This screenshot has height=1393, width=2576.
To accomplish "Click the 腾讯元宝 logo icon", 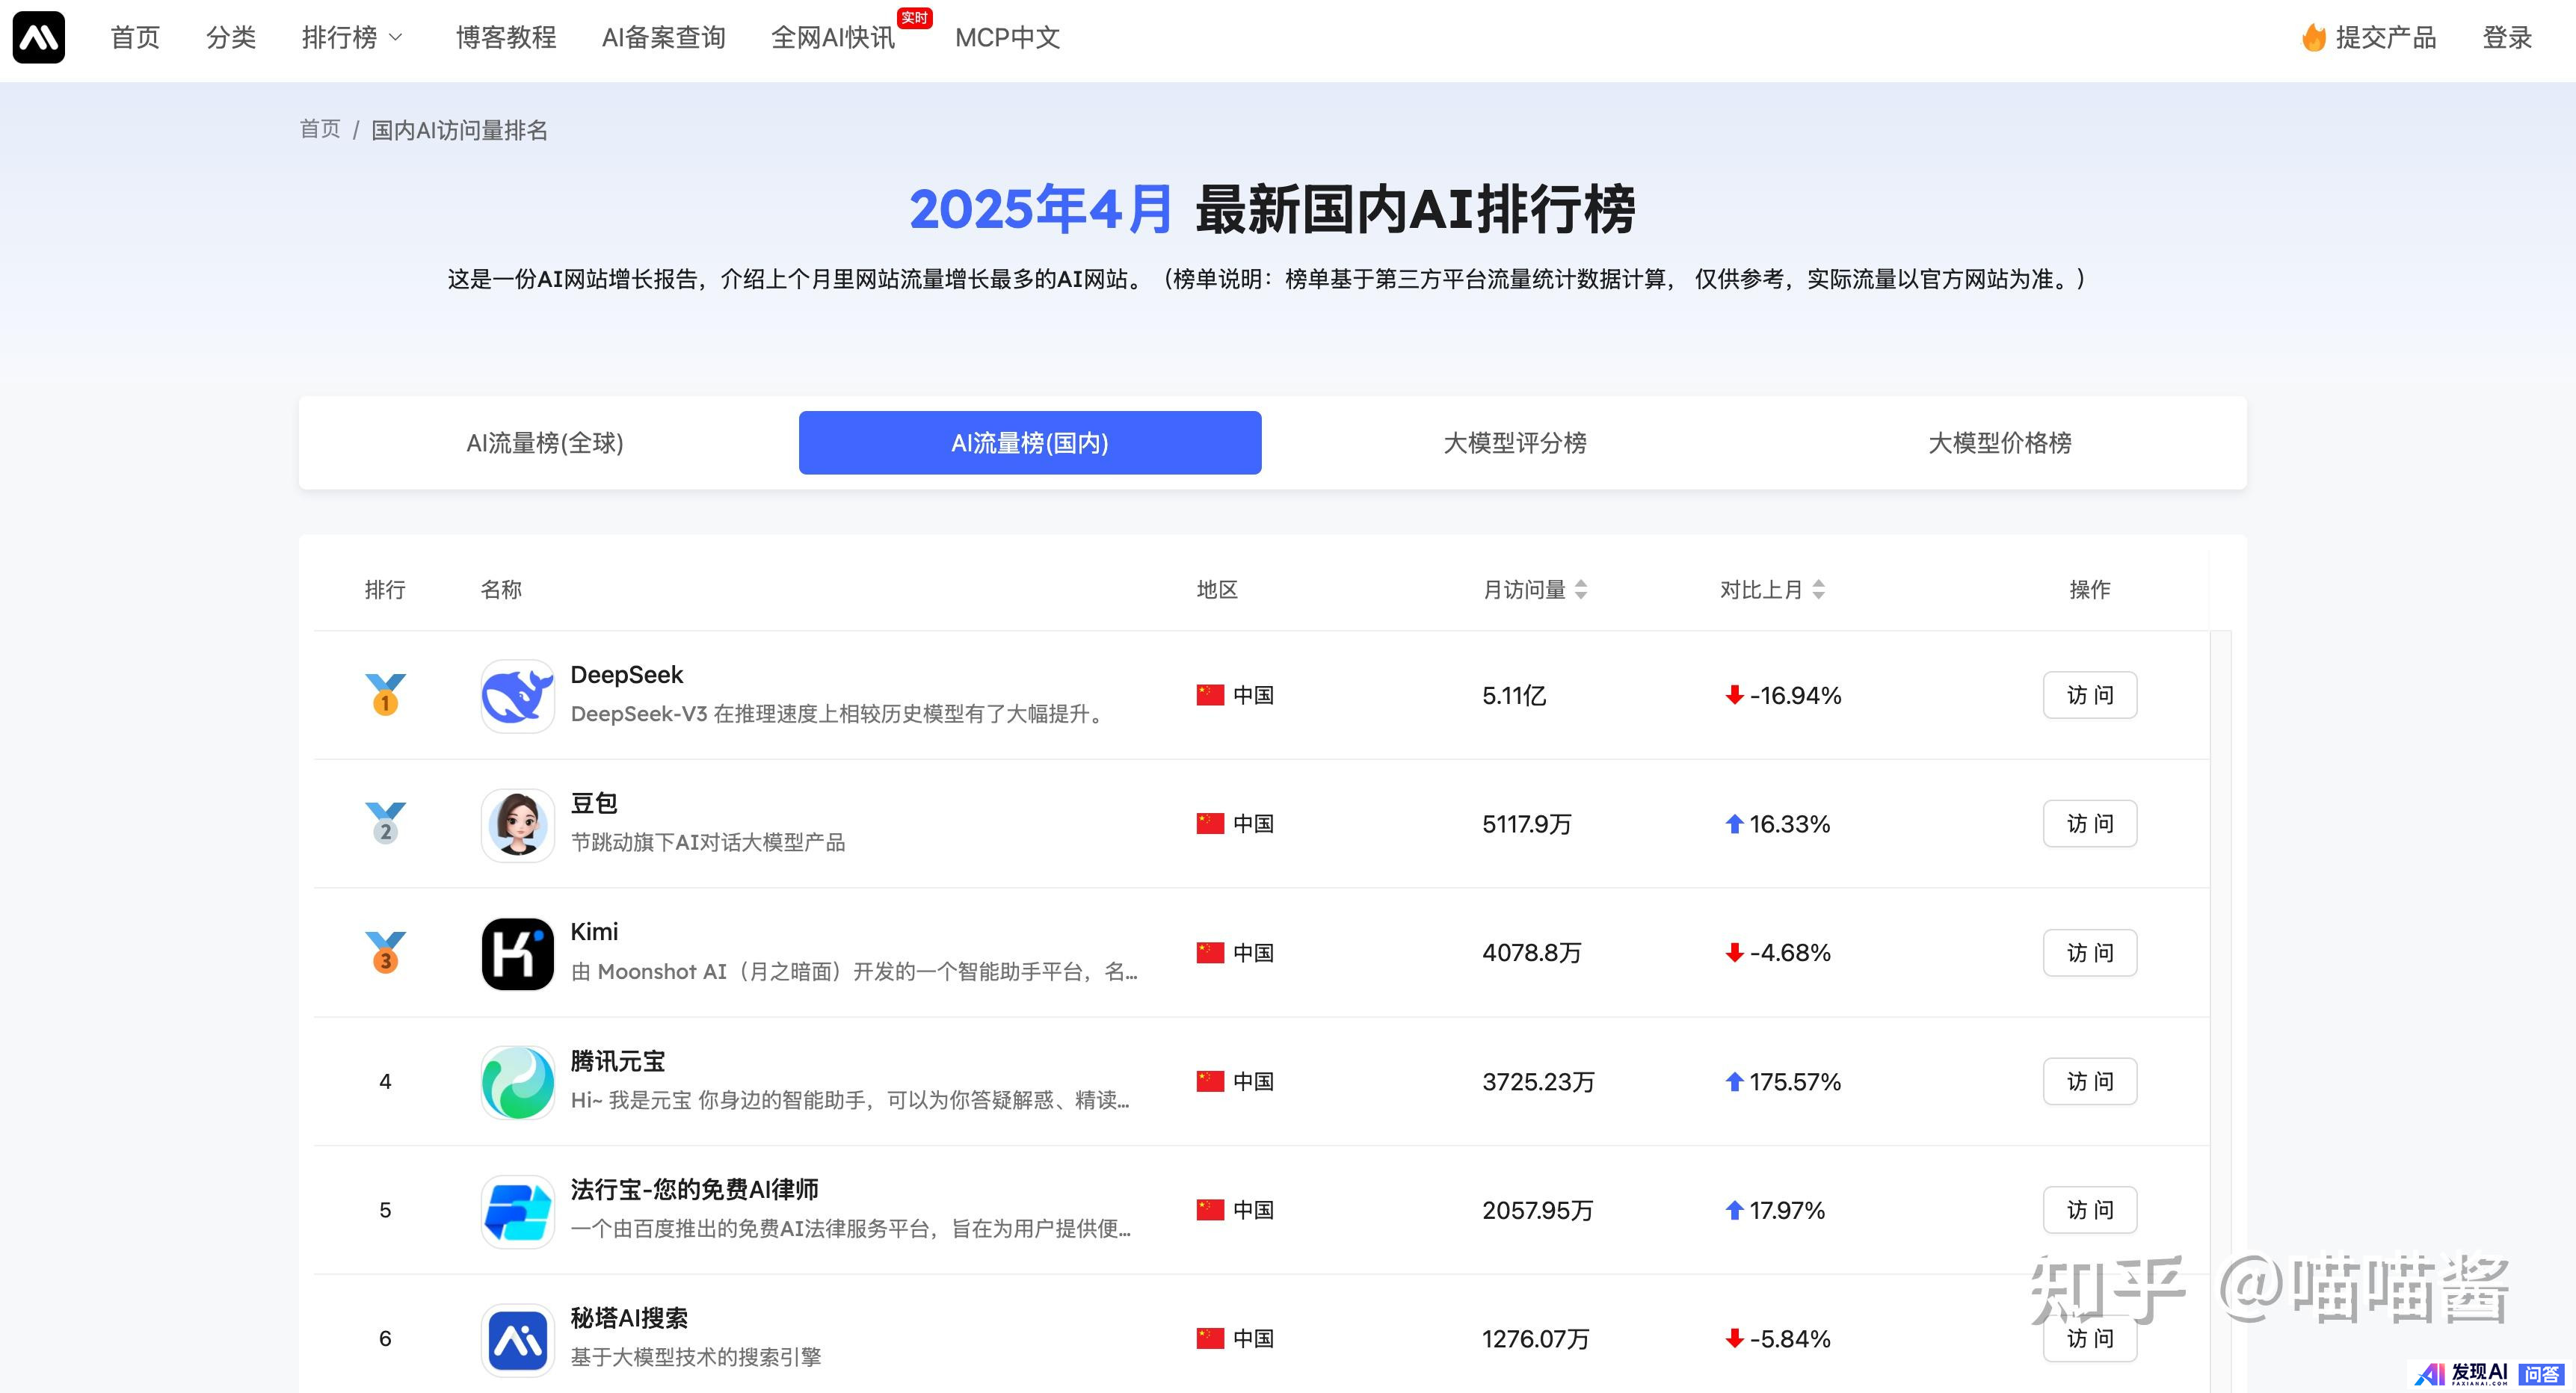I will coord(517,1082).
